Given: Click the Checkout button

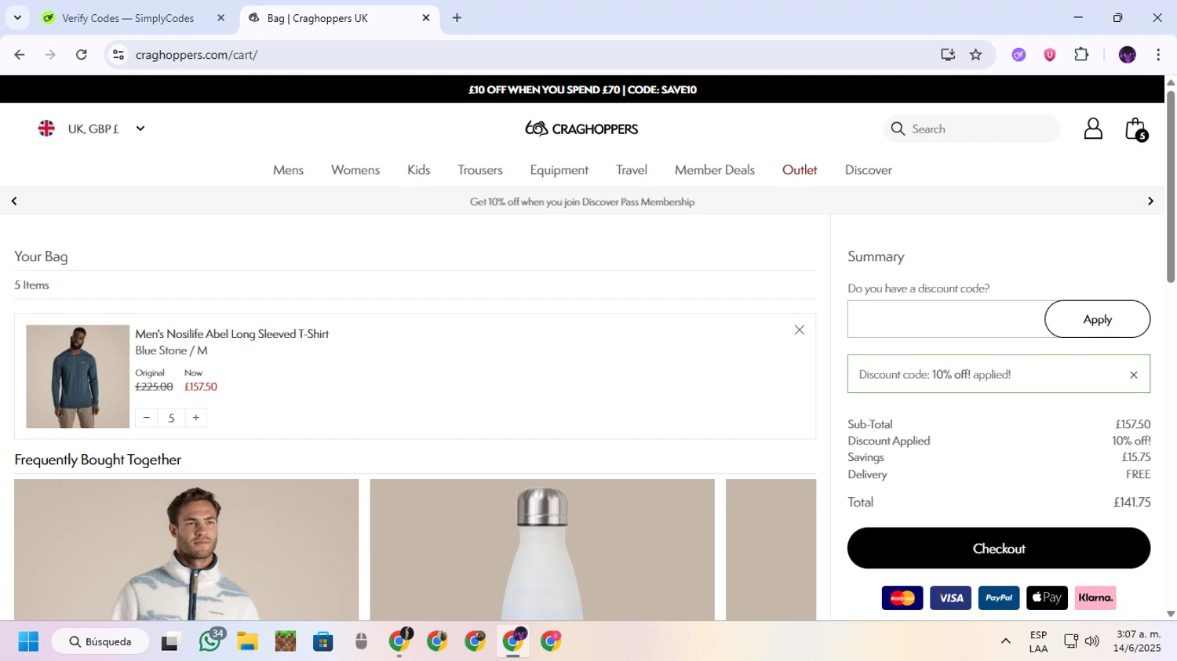Looking at the screenshot, I should [x=999, y=548].
